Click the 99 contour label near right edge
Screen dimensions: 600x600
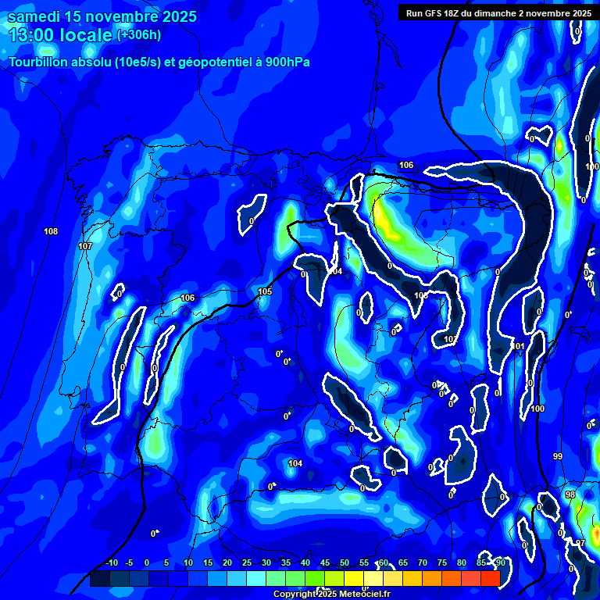[557, 456]
